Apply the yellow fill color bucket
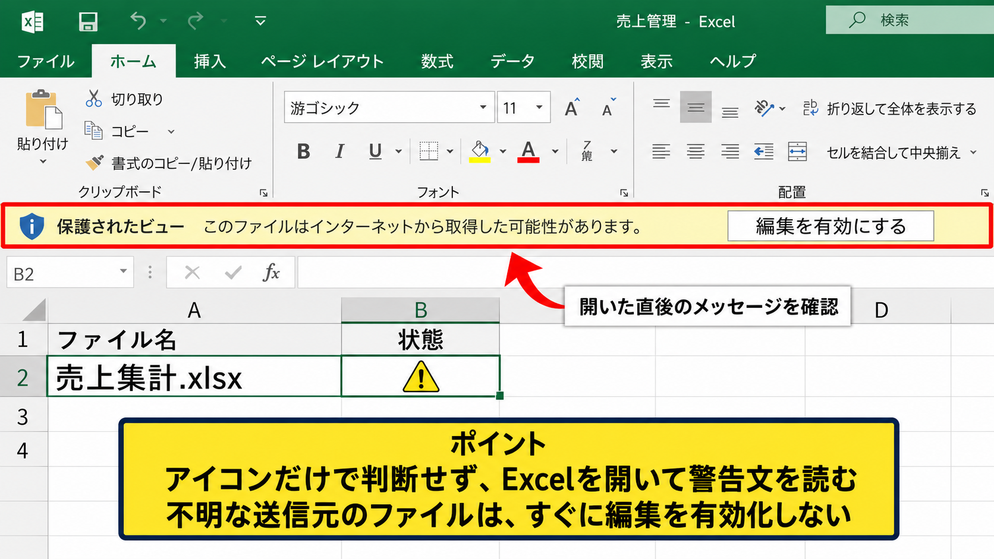 coord(480,151)
